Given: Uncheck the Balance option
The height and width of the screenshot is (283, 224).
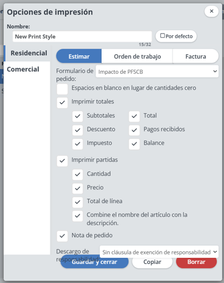Looking at the screenshot, I should click(134, 144).
